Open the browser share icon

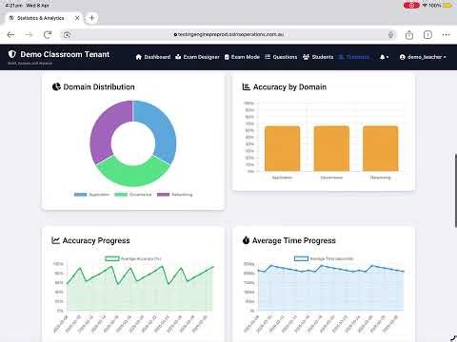point(409,34)
